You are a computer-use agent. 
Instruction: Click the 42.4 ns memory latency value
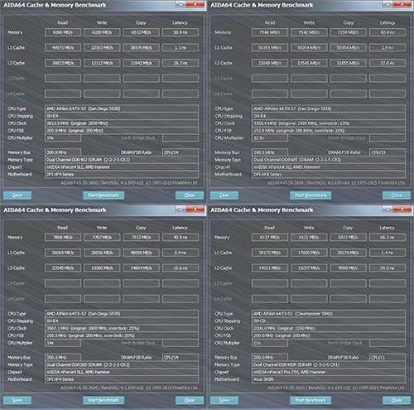pyautogui.click(x=388, y=32)
